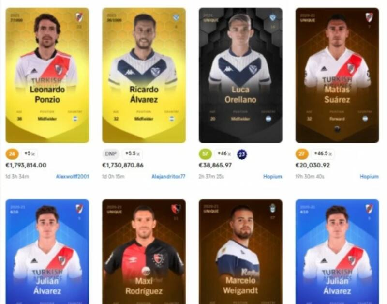Screen dimensions: 387x304
Task: Click the DNP status badge
Action: [x=111, y=154]
